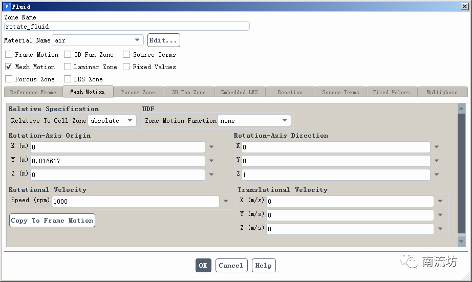Switch to the Reference Frame tab

(33, 92)
